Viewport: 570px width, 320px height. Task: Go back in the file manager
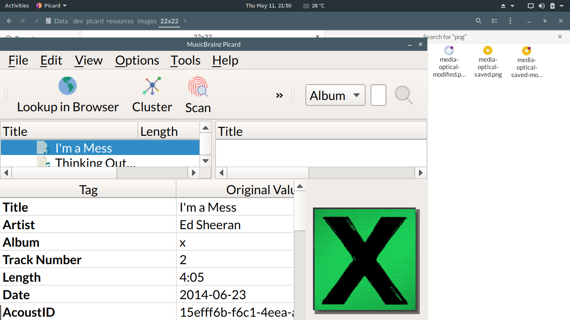(9, 21)
